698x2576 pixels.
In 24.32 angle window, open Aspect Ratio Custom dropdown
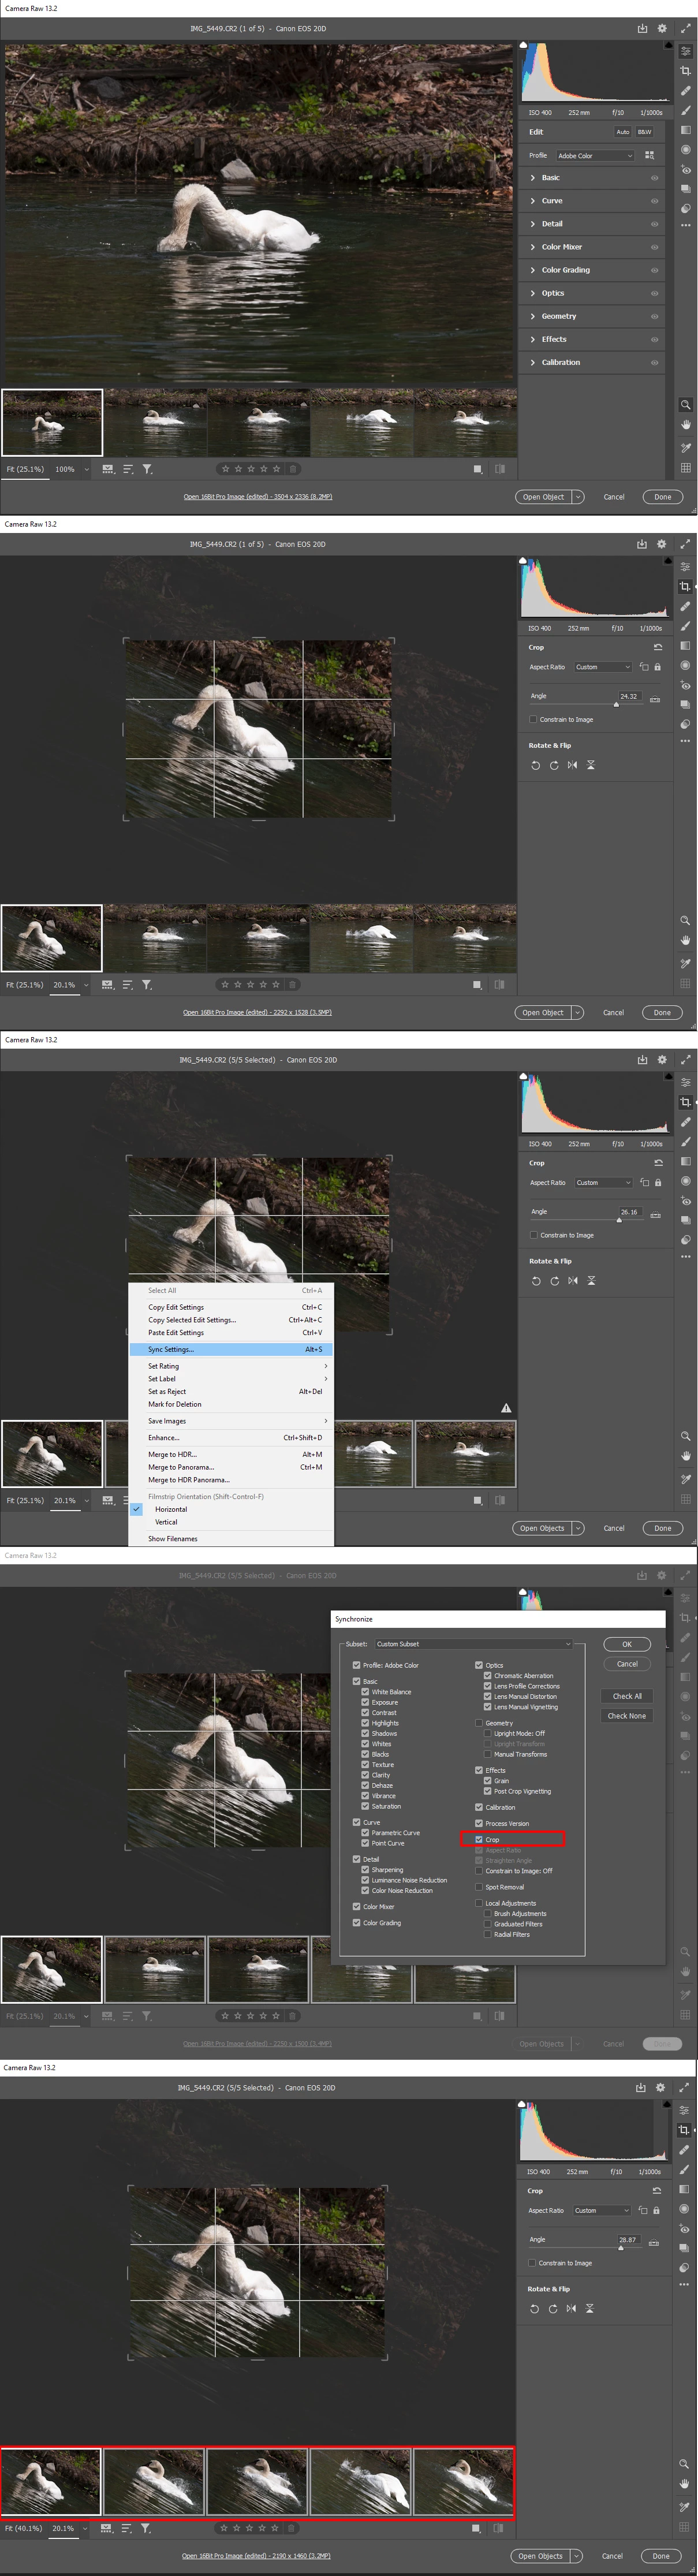(603, 667)
